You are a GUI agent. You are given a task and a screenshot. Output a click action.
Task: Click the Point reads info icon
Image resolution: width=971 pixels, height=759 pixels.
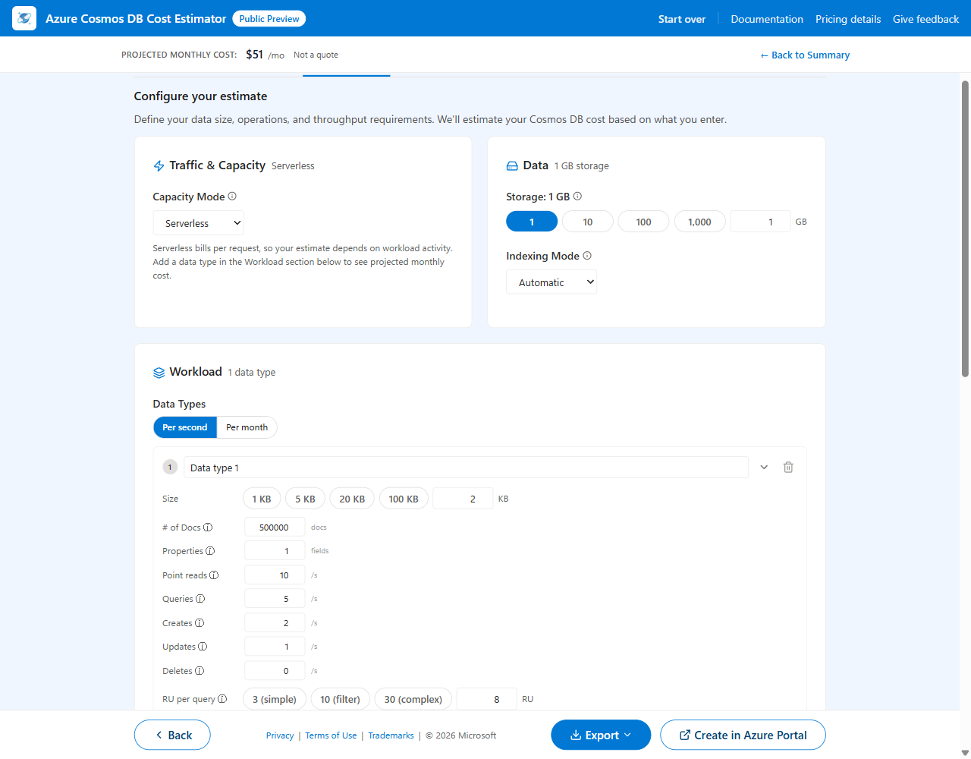coord(214,575)
